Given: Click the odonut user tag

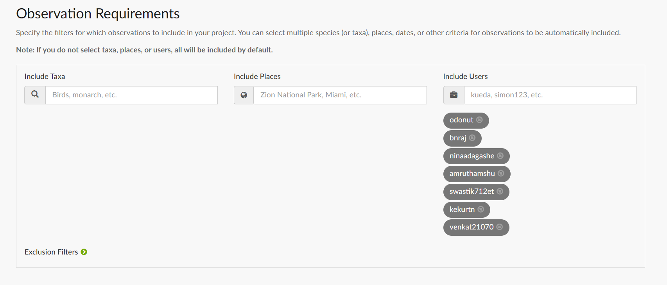Looking at the screenshot, I should [x=461, y=120].
